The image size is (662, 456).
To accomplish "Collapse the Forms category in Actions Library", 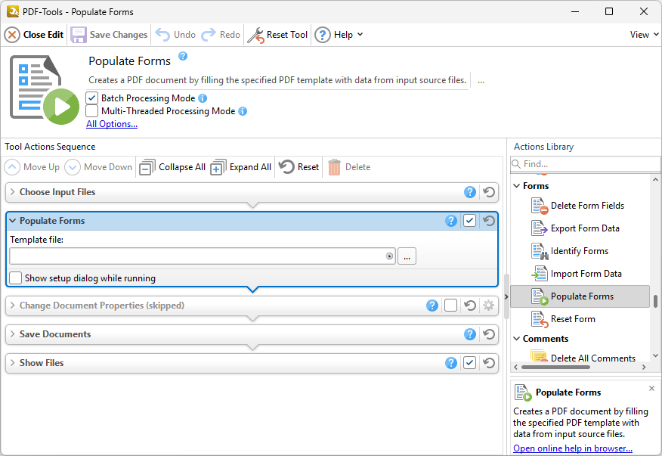I will (x=517, y=185).
